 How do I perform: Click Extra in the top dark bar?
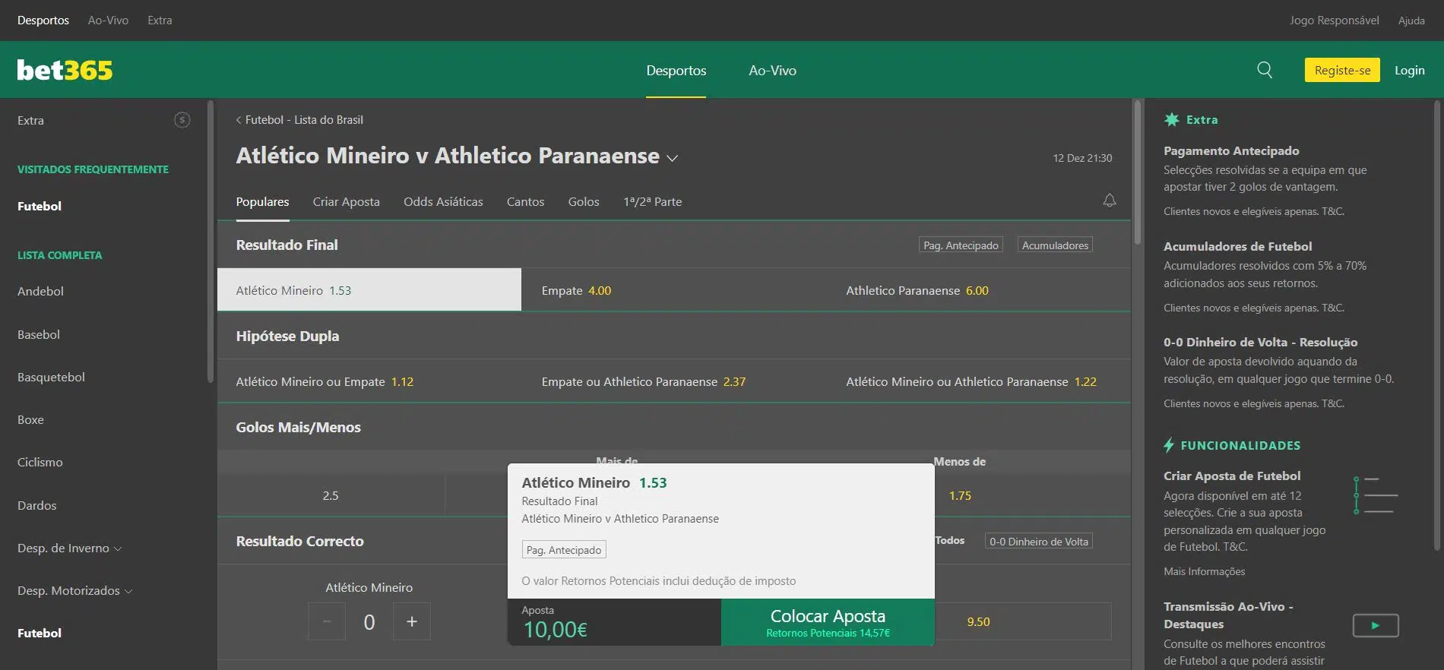[160, 21]
